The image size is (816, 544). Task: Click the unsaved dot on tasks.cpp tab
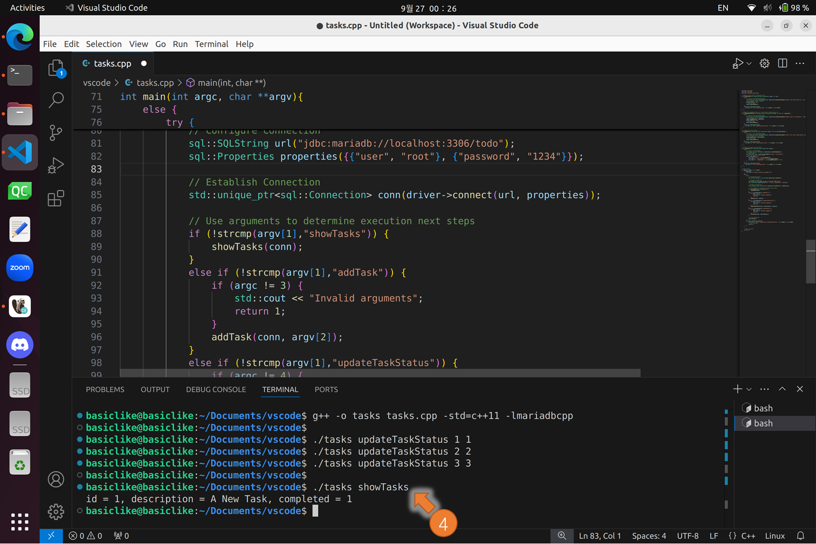tap(144, 64)
